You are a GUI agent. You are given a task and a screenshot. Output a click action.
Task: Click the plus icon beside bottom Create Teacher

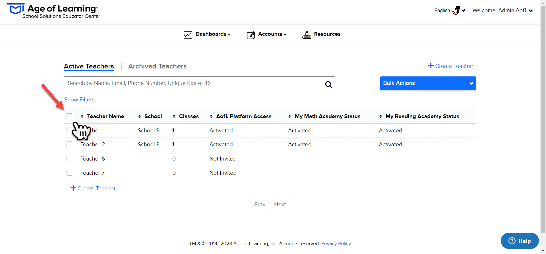click(73, 188)
